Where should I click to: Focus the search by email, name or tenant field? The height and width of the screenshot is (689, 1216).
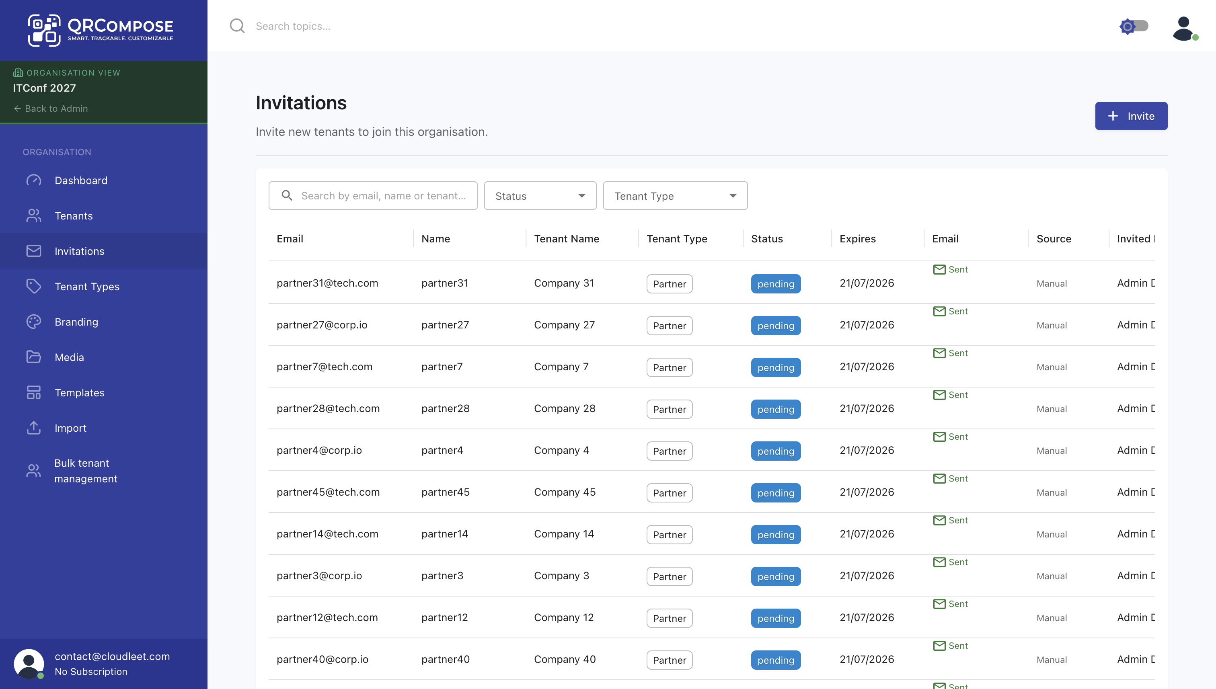[x=373, y=195]
